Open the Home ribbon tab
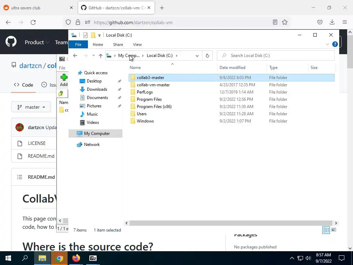Viewport: 353px width, 265px height. pyautogui.click(x=98, y=45)
